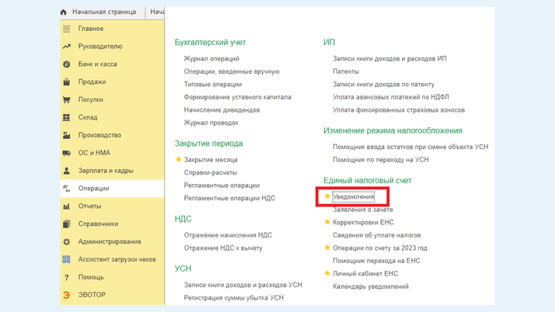
Task: Open the Банк и касса section
Action: 98,64
